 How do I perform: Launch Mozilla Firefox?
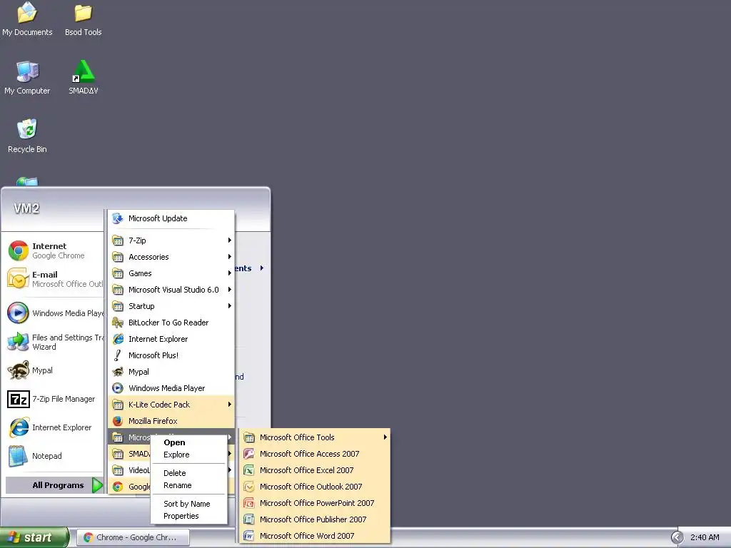[x=171, y=421]
